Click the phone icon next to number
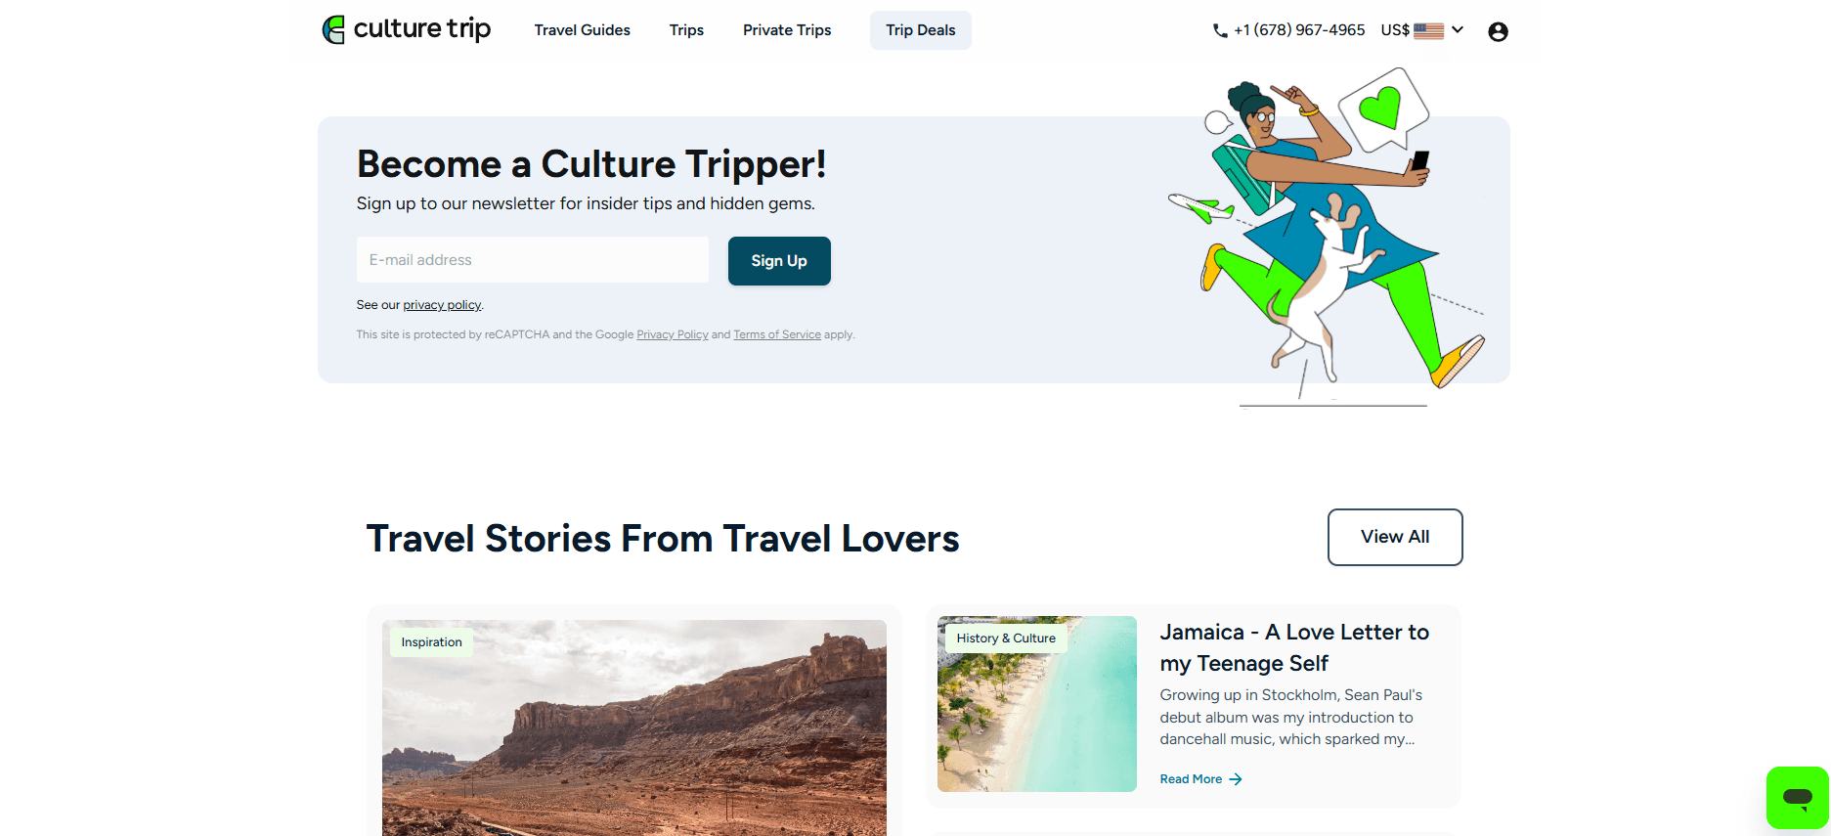Screen dimensions: 1831x836 pyautogui.click(x=1220, y=30)
